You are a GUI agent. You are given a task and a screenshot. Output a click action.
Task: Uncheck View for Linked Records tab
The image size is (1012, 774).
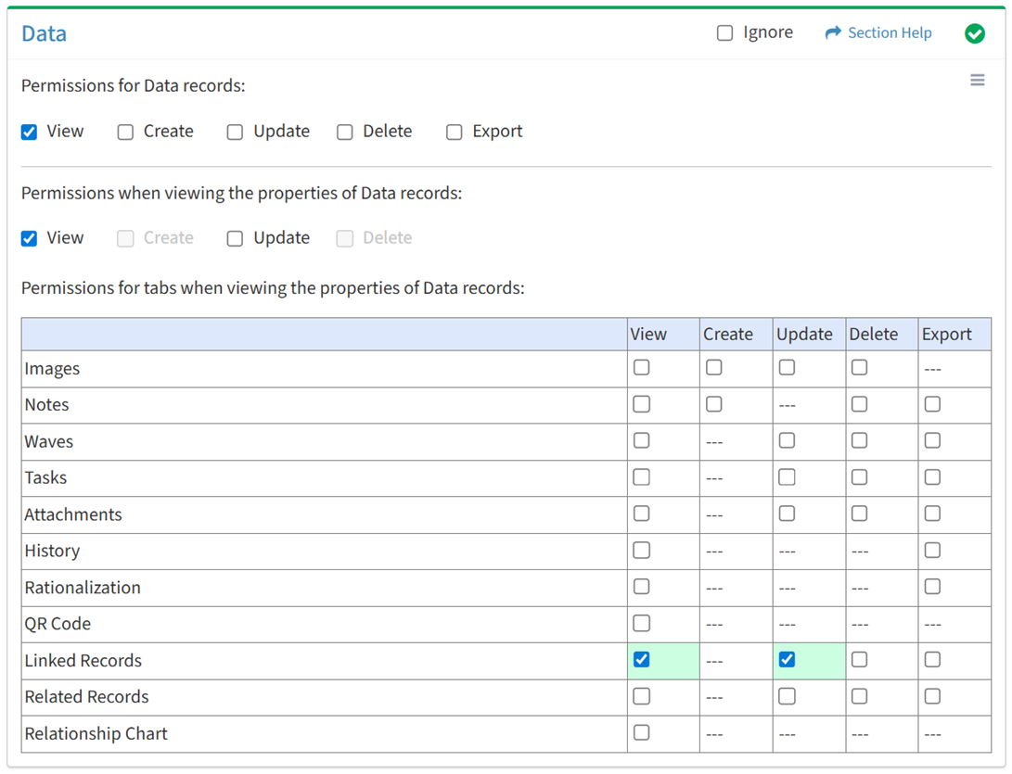click(641, 660)
